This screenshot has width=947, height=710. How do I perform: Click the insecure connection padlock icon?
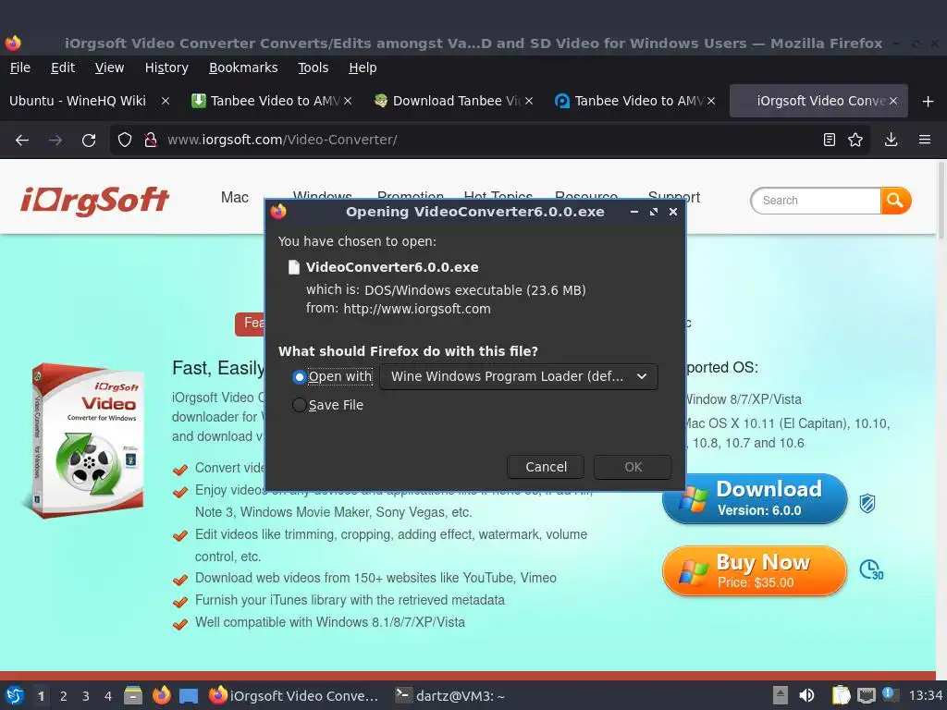click(151, 141)
